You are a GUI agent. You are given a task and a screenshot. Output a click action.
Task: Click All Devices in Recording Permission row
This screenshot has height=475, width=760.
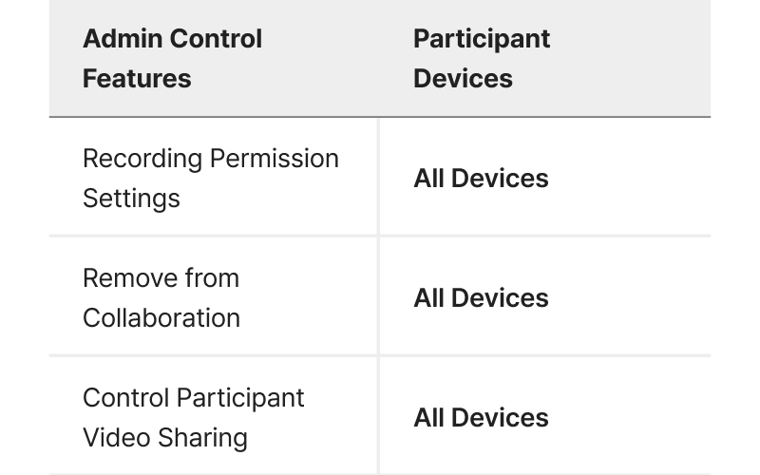click(481, 179)
